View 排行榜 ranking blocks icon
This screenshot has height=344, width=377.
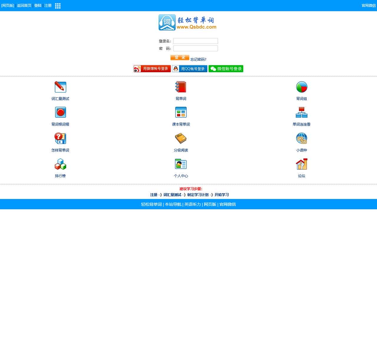tap(60, 164)
